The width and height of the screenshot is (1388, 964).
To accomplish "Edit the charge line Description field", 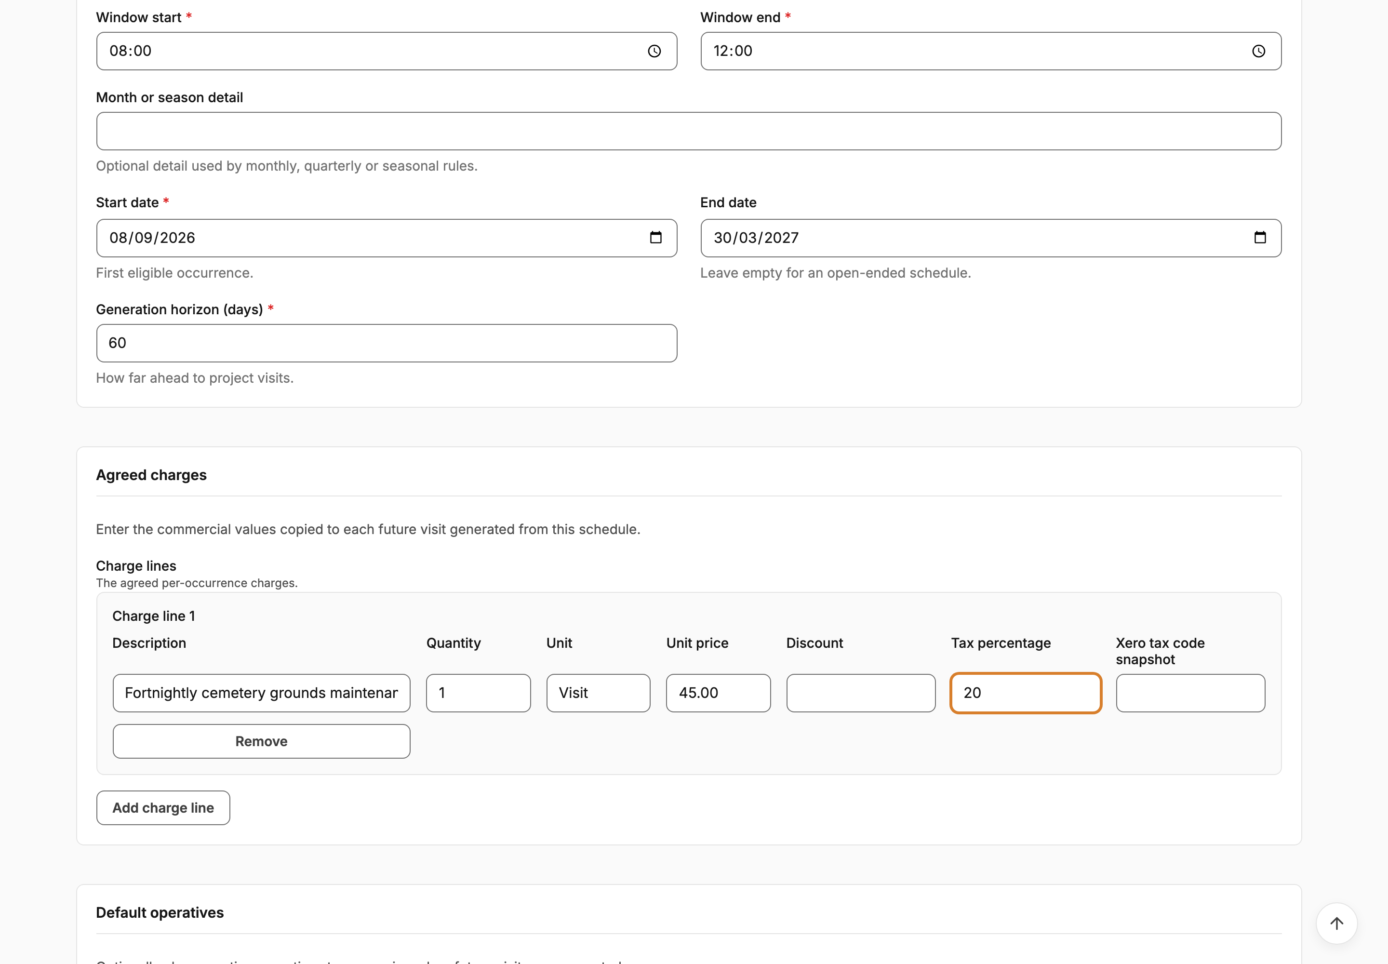I will click(x=262, y=693).
